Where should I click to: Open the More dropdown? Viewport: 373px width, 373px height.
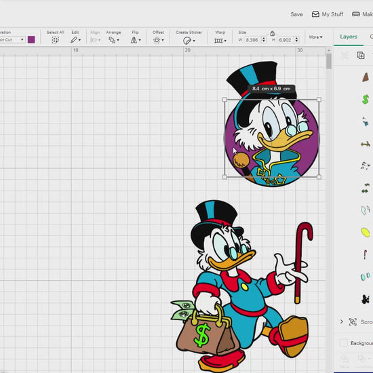click(315, 37)
